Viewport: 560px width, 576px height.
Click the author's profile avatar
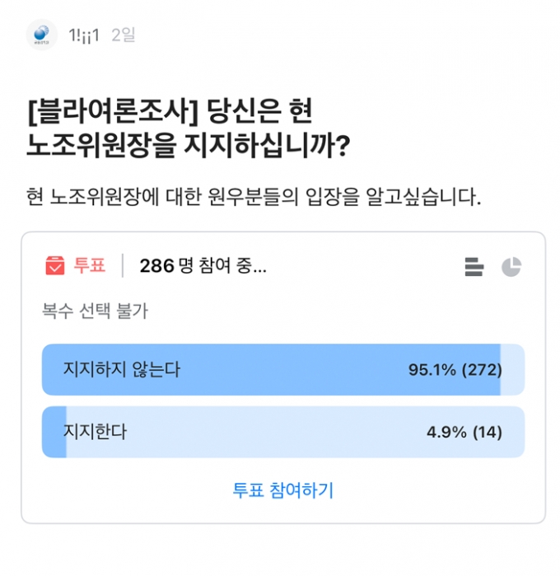41,34
